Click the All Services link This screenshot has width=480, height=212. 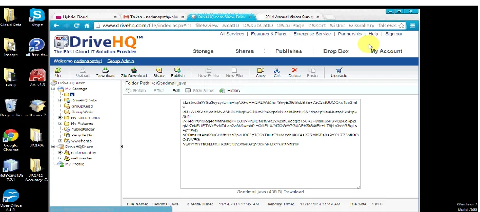tap(231, 34)
